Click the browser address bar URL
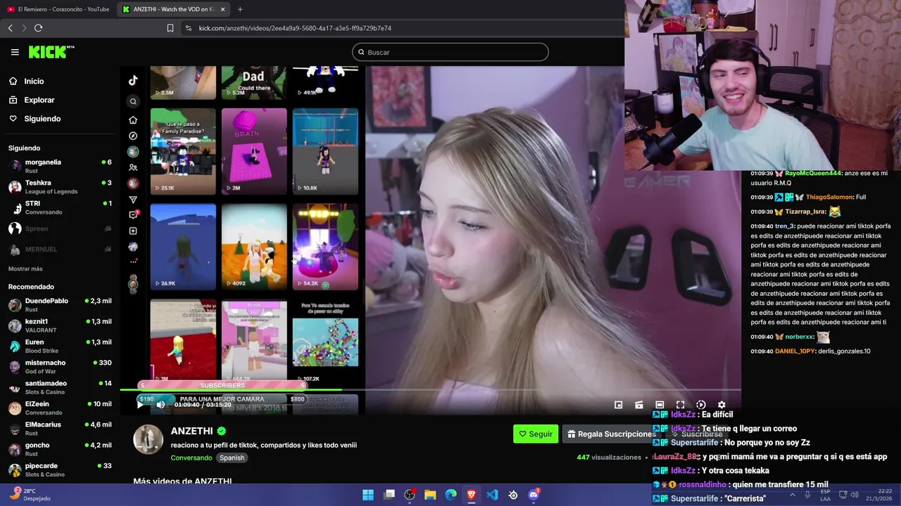The height and width of the screenshot is (506, 901). (295, 28)
